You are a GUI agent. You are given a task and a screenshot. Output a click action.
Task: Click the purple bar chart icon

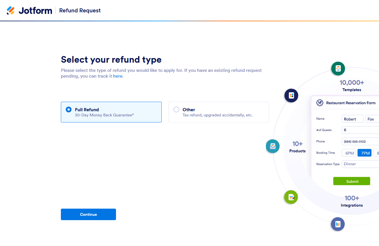pos(338,224)
